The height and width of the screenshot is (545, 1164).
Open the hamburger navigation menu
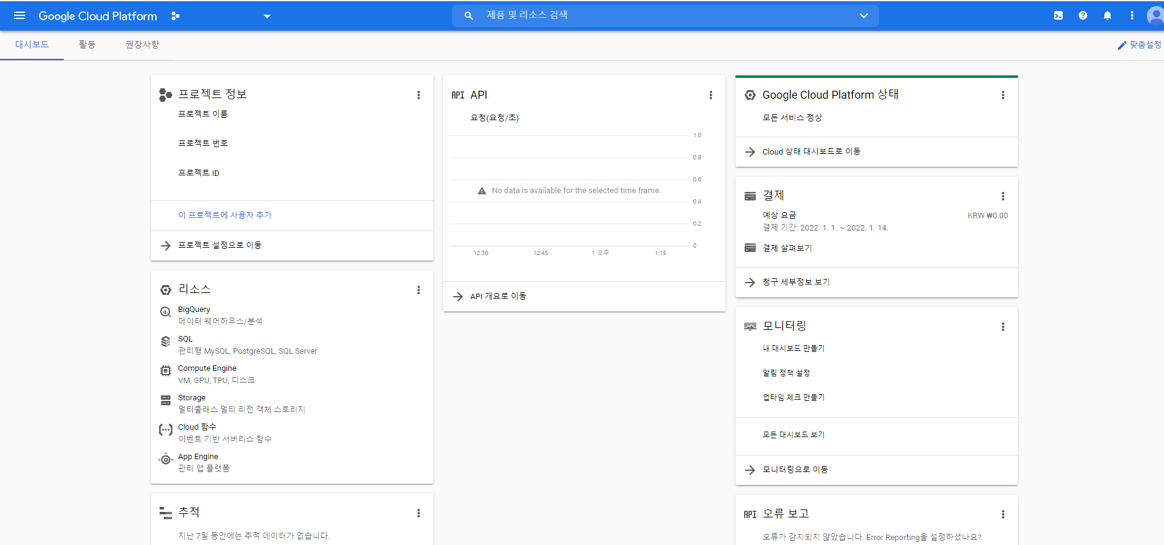tap(20, 16)
